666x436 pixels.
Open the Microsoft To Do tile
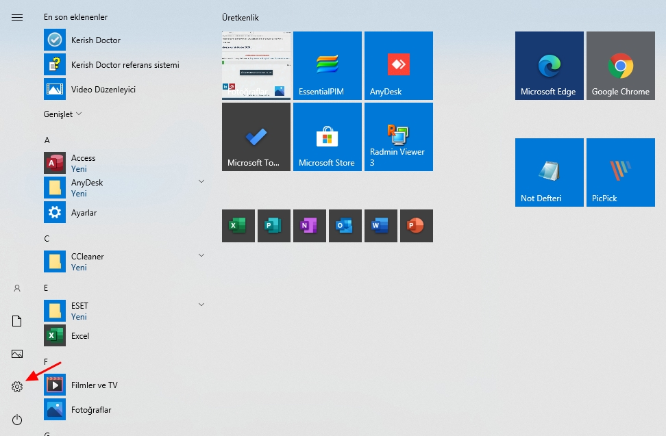pyautogui.click(x=256, y=137)
